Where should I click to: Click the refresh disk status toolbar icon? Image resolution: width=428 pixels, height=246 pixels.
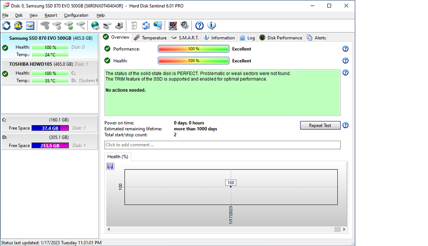[6, 26]
